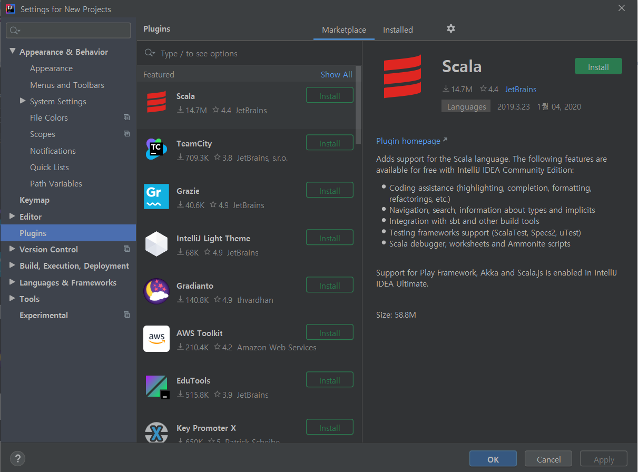Expand the Build, Execution, Deployment section

[x=13, y=265]
